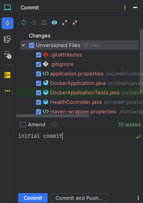Click the application.properties file icon
Viewport: 143px width, 203px height.
[46, 73]
